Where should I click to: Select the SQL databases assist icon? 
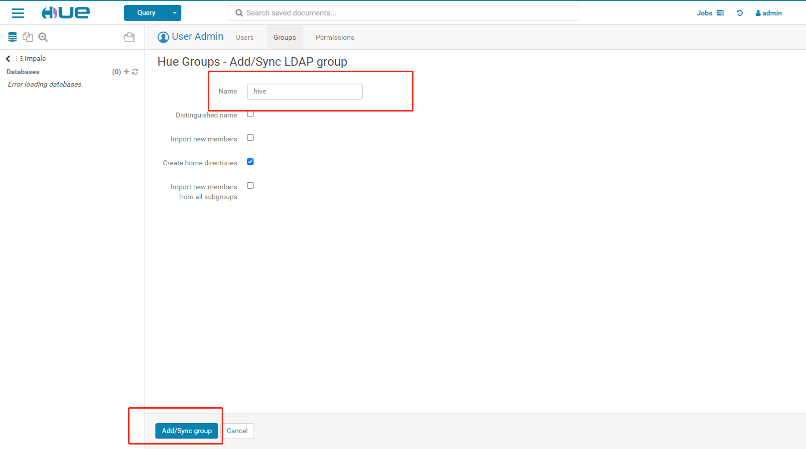pos(12,37)
